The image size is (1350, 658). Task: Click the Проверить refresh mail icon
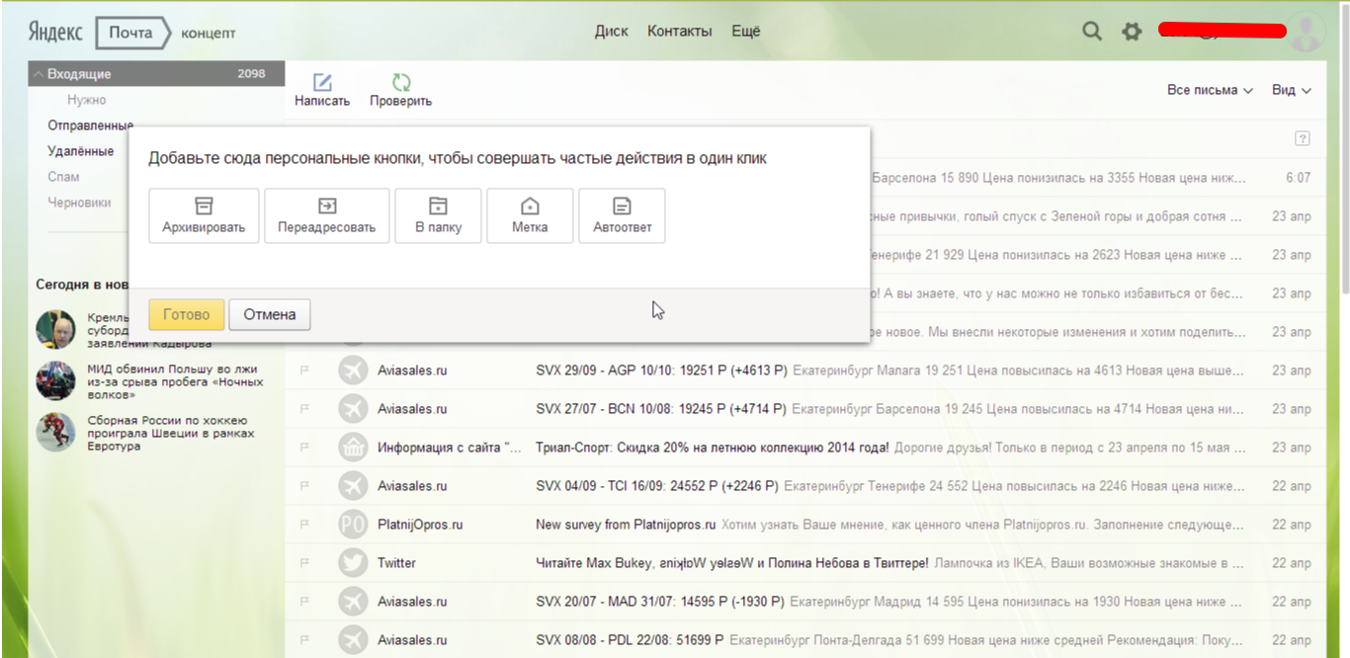tap(401, 83)
